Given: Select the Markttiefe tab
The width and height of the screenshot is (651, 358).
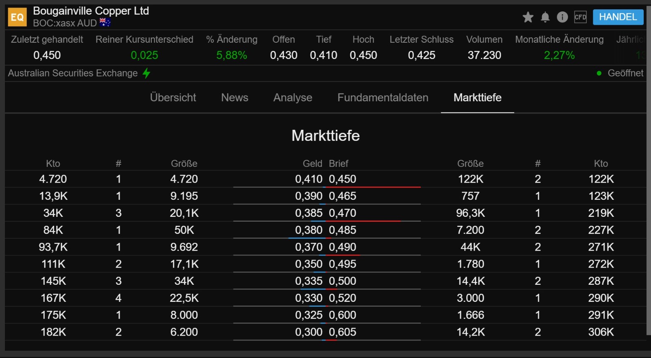Looking at the screenshot, I should tap(478, 98).
